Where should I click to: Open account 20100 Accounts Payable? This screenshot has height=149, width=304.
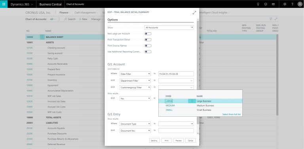tap(30, 128)
